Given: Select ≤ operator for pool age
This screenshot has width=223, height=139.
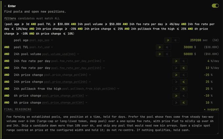Looking at the screenshot, I should pyautogui.click(x=175, y=40).
